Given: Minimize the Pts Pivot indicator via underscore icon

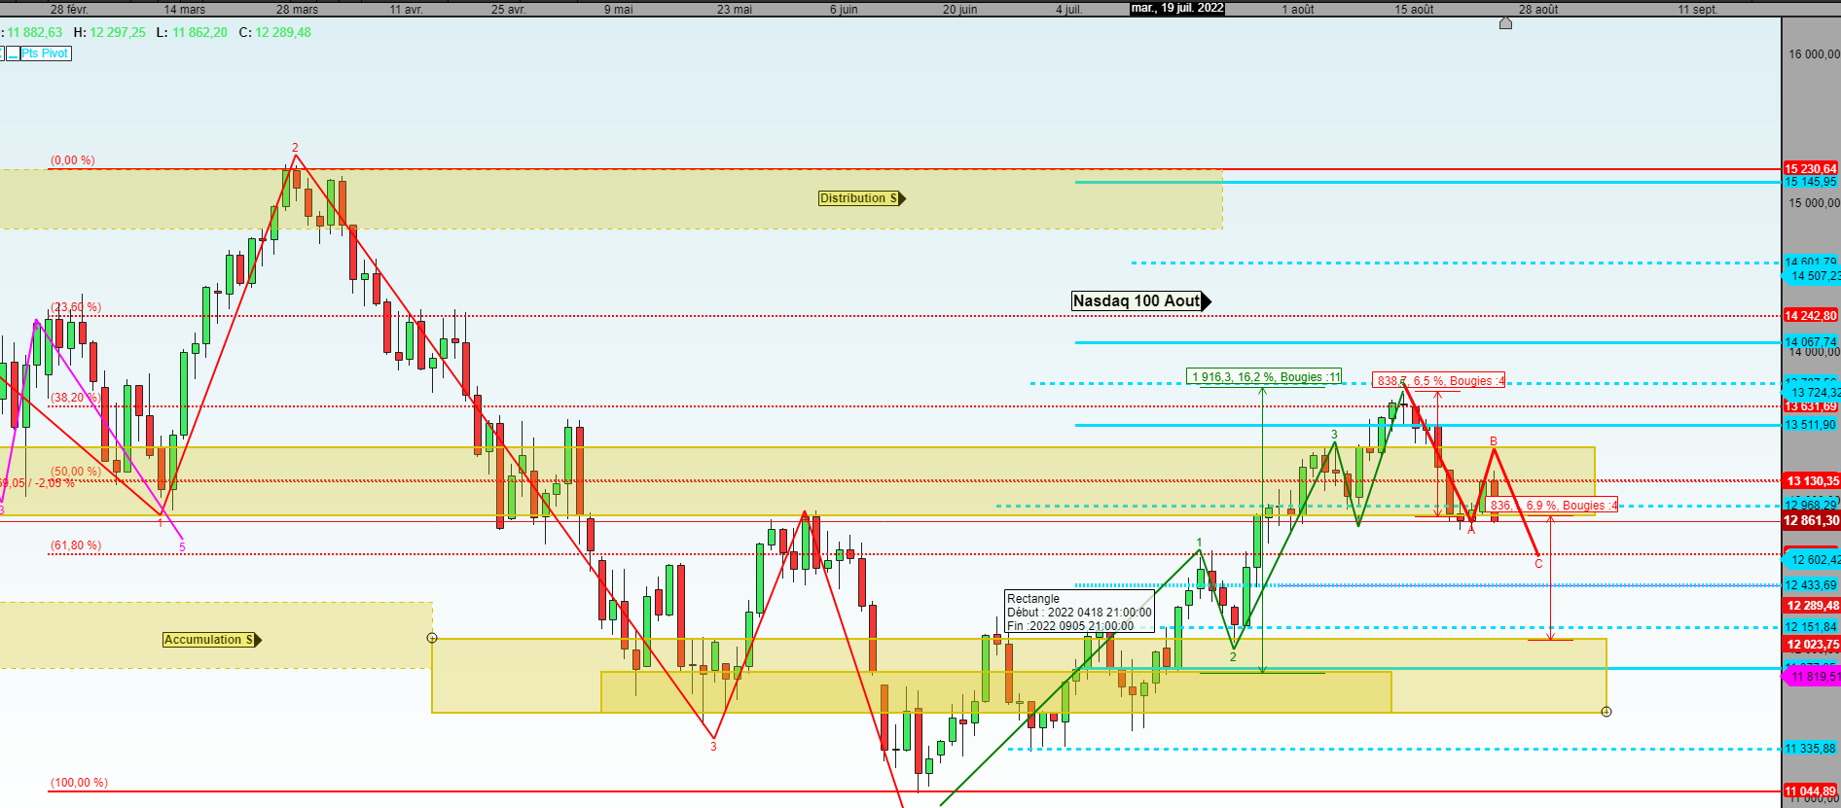Looking at the screenshot, I should pyautogui.click(x=14, y=53).
